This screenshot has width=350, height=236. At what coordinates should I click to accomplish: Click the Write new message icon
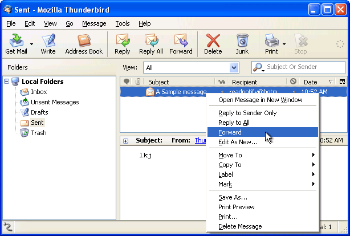point(48,41)
